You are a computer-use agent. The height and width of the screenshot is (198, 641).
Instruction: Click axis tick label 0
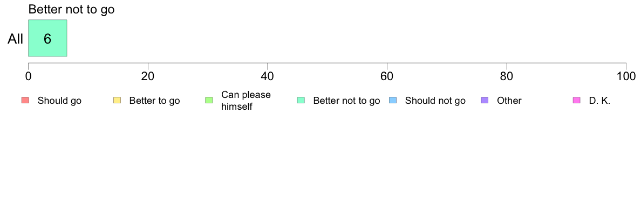(x=28, y=76)
